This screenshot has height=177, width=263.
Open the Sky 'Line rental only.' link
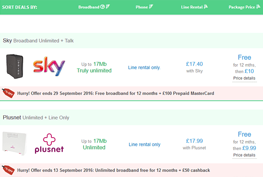pos(144,68)
